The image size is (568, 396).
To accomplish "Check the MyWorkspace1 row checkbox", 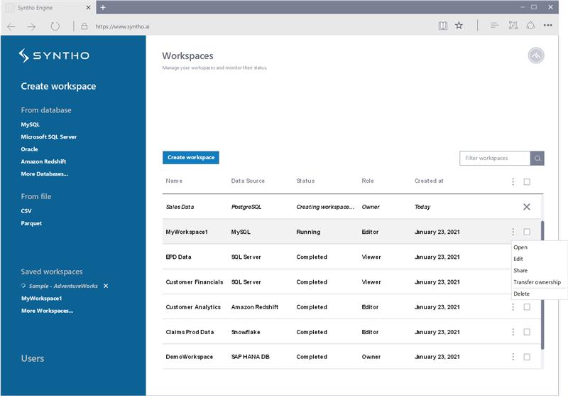I will point(527,232).
